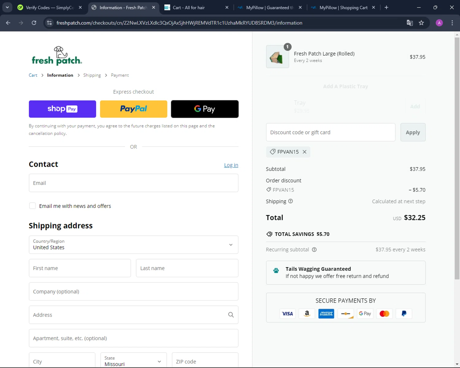460x368 pixels.
Task: Close the Verify Codes tab
Action: click(80, 7)
